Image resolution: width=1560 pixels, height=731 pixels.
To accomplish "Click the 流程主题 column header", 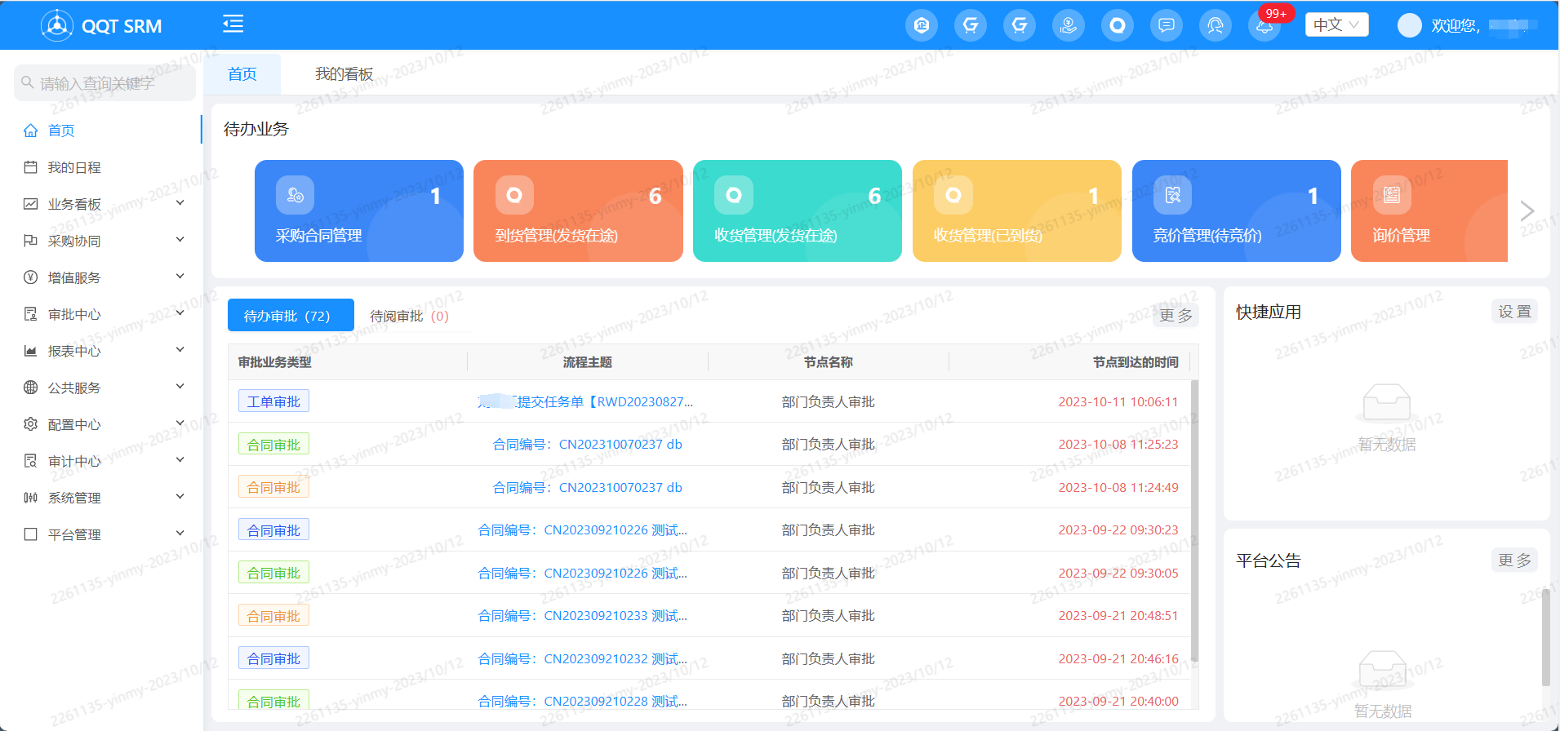I will point(588,362).
